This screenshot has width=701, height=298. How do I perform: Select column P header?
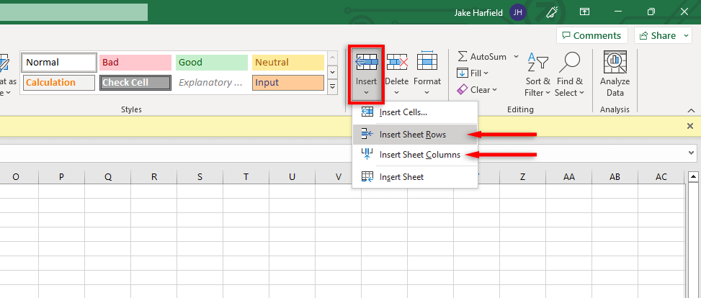[x=62, y=177]
